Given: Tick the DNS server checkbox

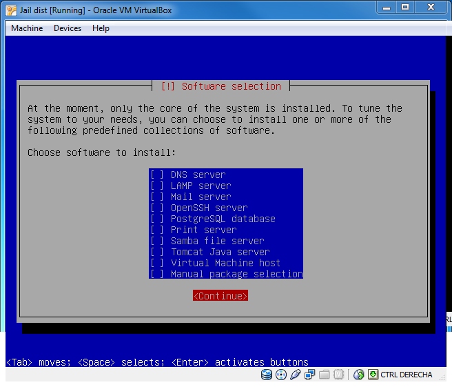Looking at the screenshot, I should [x=157, y=175].
